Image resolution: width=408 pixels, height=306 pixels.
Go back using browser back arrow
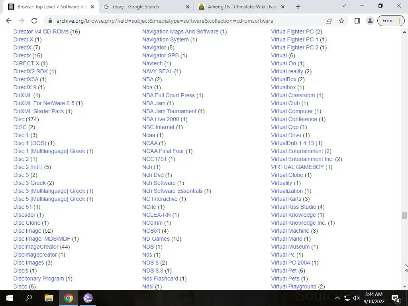(9, 21)
